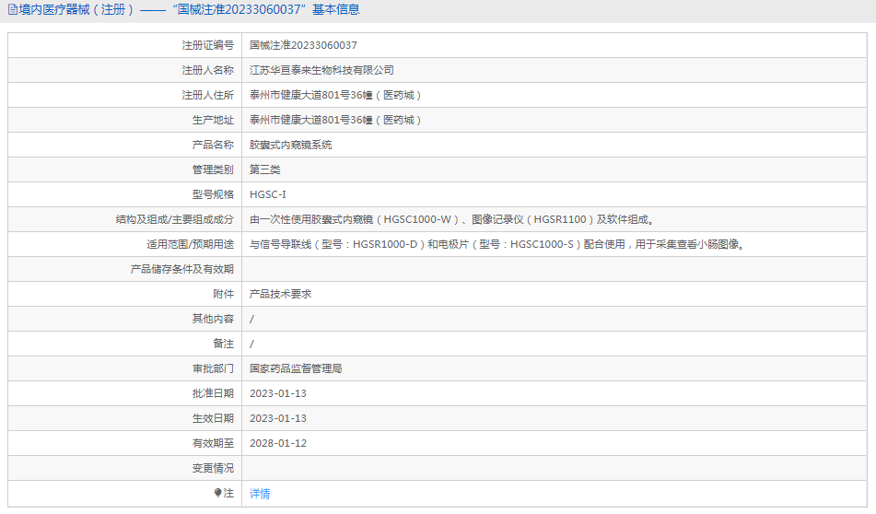Click the 备注 label
876x514 pixels.
tap(224, 344)
